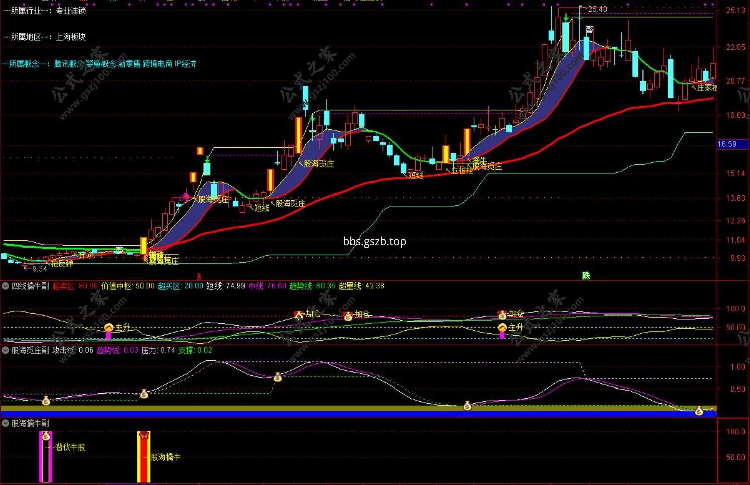Viewport: 750px width, 485px height.
Task: Click the 上海板块 region label
Action: point(71,37)
